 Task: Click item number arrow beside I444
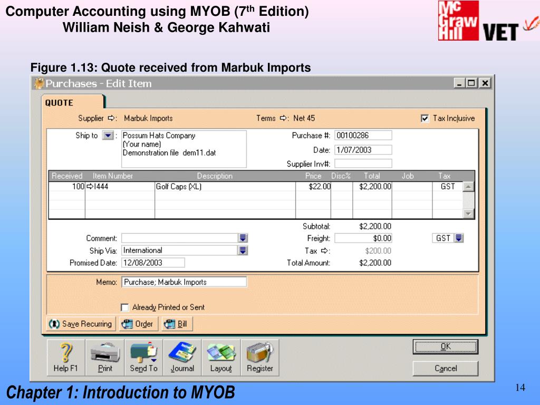[x=90, y=186]
